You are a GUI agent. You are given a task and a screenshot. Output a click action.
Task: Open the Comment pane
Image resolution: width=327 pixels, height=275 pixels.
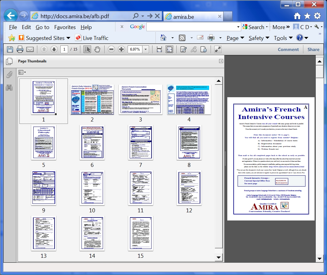click(288, 50)
